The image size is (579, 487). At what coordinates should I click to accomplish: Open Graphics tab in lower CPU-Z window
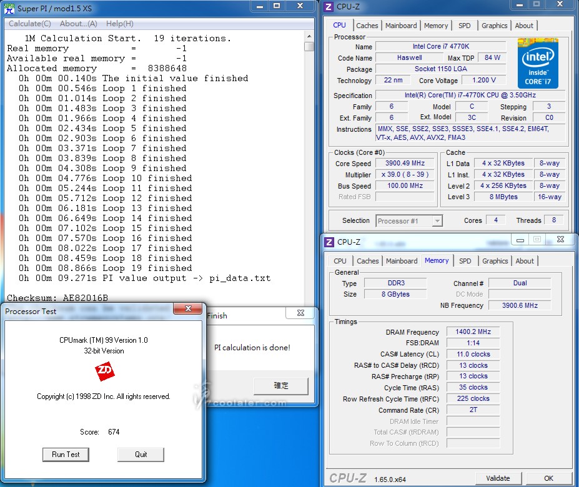495,261
